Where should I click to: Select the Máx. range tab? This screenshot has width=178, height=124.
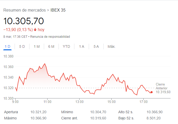coord(112,46)
